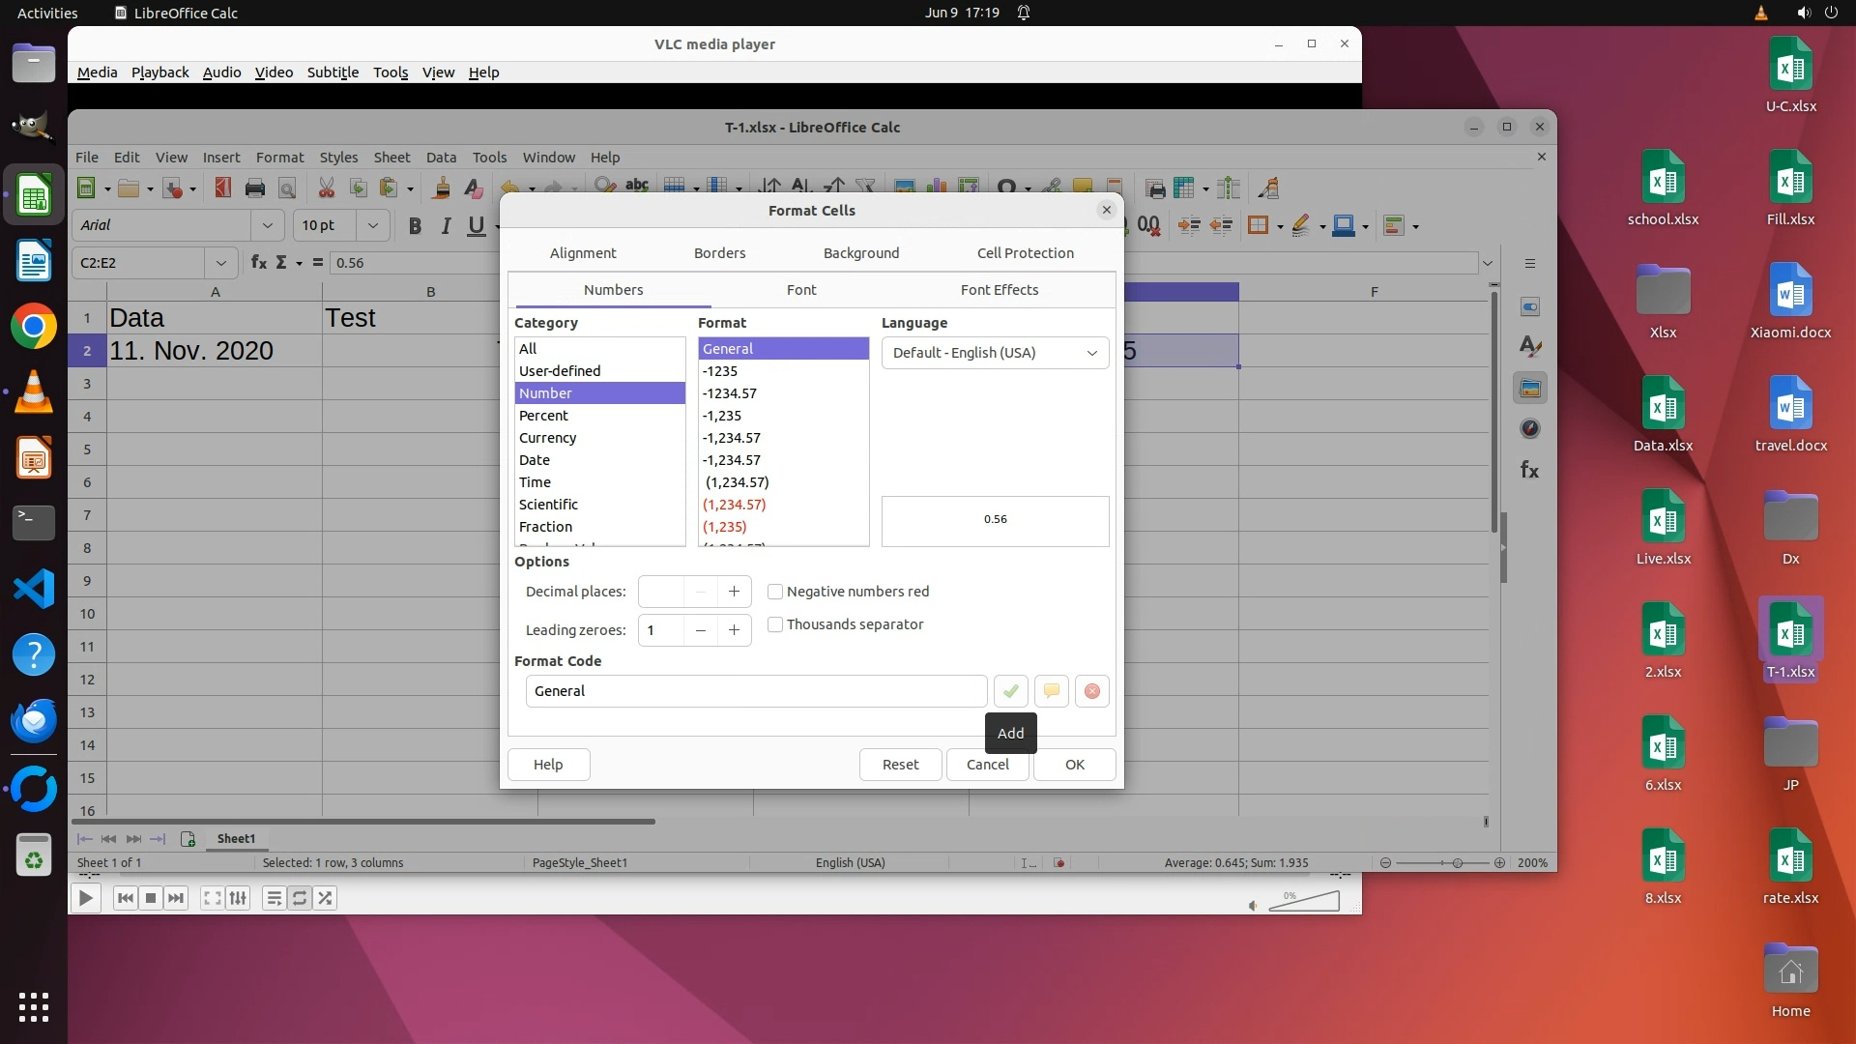Enable Thousands separator checkbox
Viewport: 1856px width, 1044px height.
coord(775,624)
